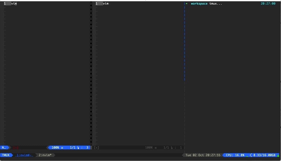Click the 'tmux...' command text
The height and width of the screenshot is (161, 281).
click(215, 4)
